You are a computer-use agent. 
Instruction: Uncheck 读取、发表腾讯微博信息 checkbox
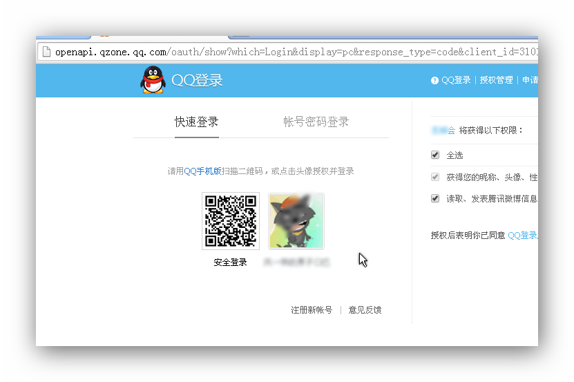(x=435, y=198)
